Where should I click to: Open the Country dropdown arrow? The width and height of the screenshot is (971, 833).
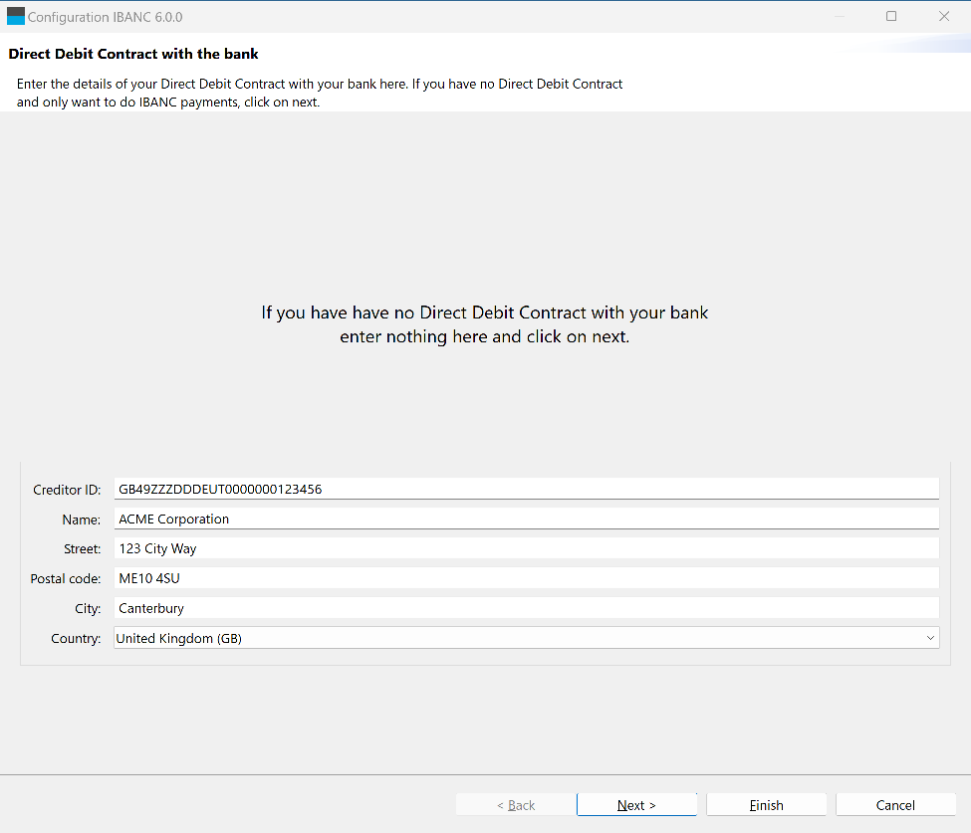click(x=930, y=638)
